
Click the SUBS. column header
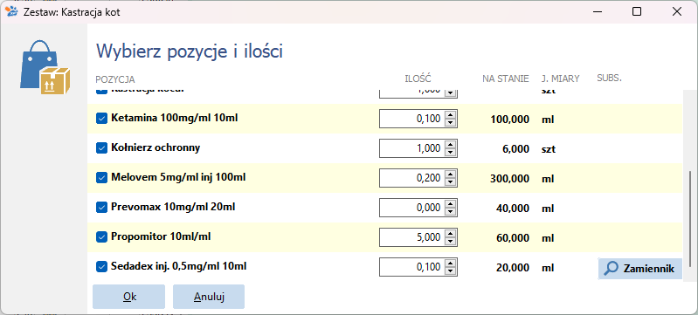point(609,79)
